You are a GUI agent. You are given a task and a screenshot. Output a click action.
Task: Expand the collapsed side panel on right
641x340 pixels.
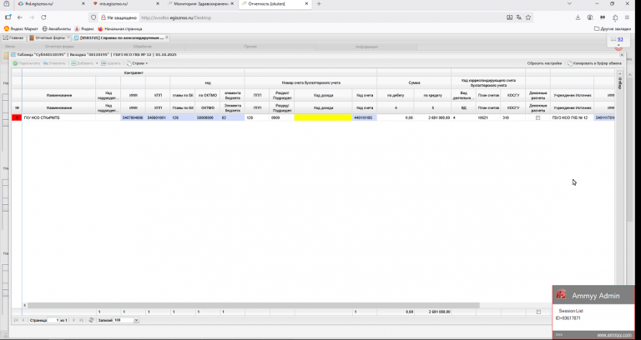[x=619, y=72]
